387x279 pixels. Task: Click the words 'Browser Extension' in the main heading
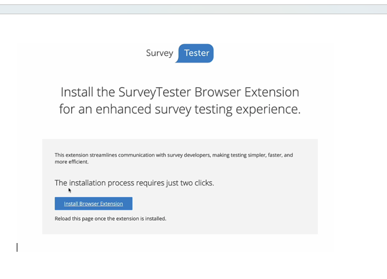(247, 92)
